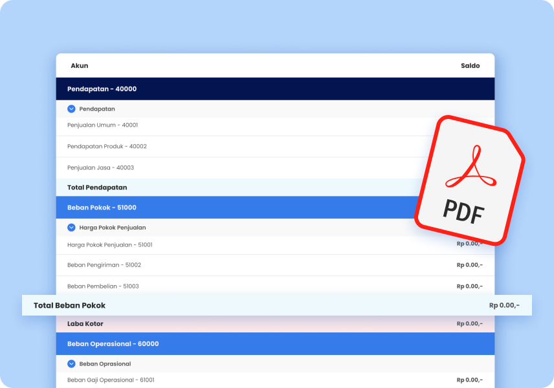Open Harga Pokok Penjualan - 51001 row
The height and width of the screenshot is (388, 554).
point(275,245)
